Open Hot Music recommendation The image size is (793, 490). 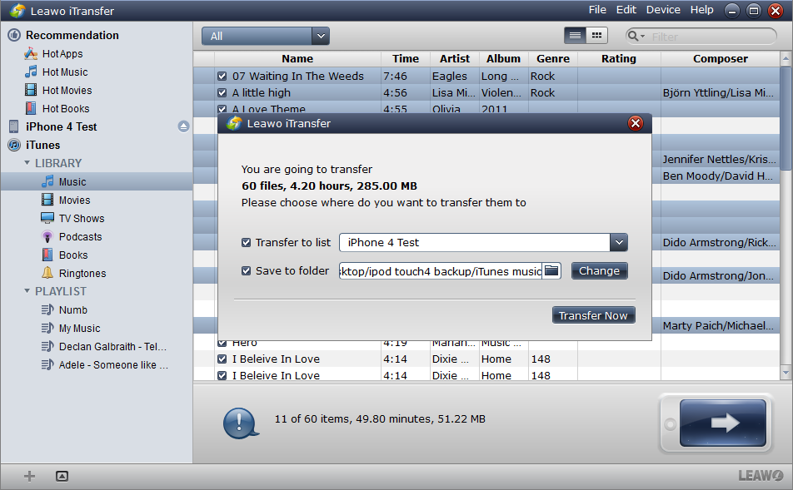(56, 72)
